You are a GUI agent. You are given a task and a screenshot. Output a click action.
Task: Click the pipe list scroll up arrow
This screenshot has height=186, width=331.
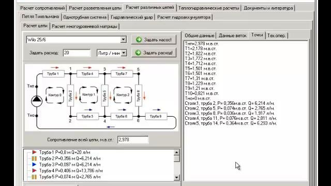pos(177,152)
